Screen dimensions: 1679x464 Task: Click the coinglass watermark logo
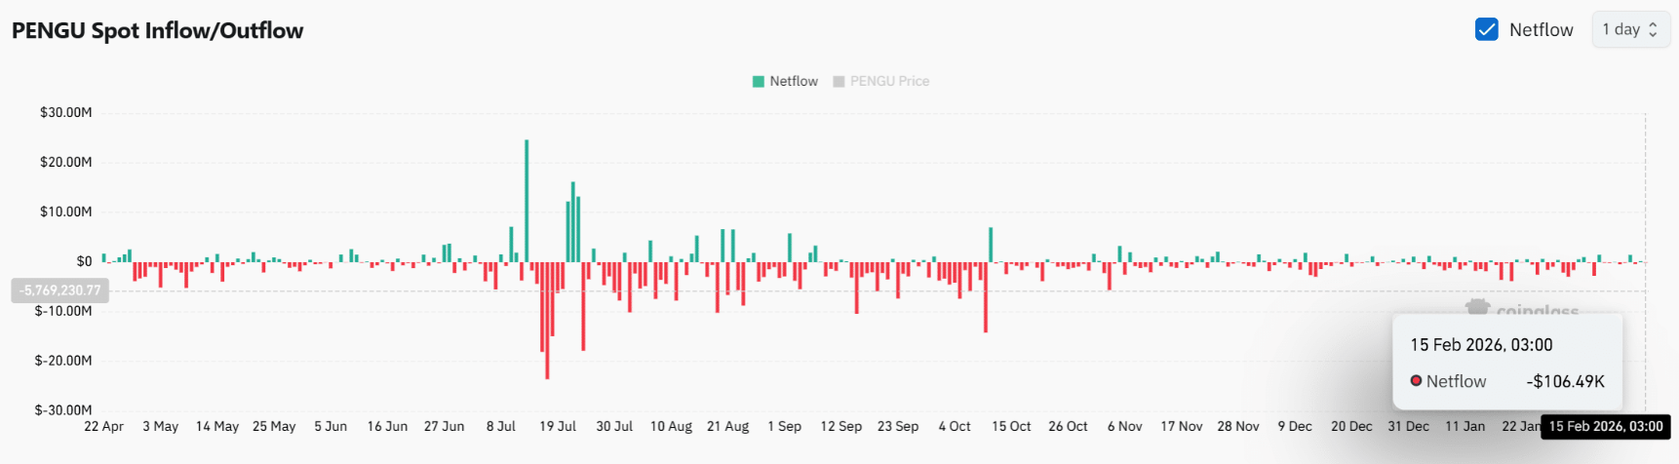pyautogui.click(x=1478, y=308)
